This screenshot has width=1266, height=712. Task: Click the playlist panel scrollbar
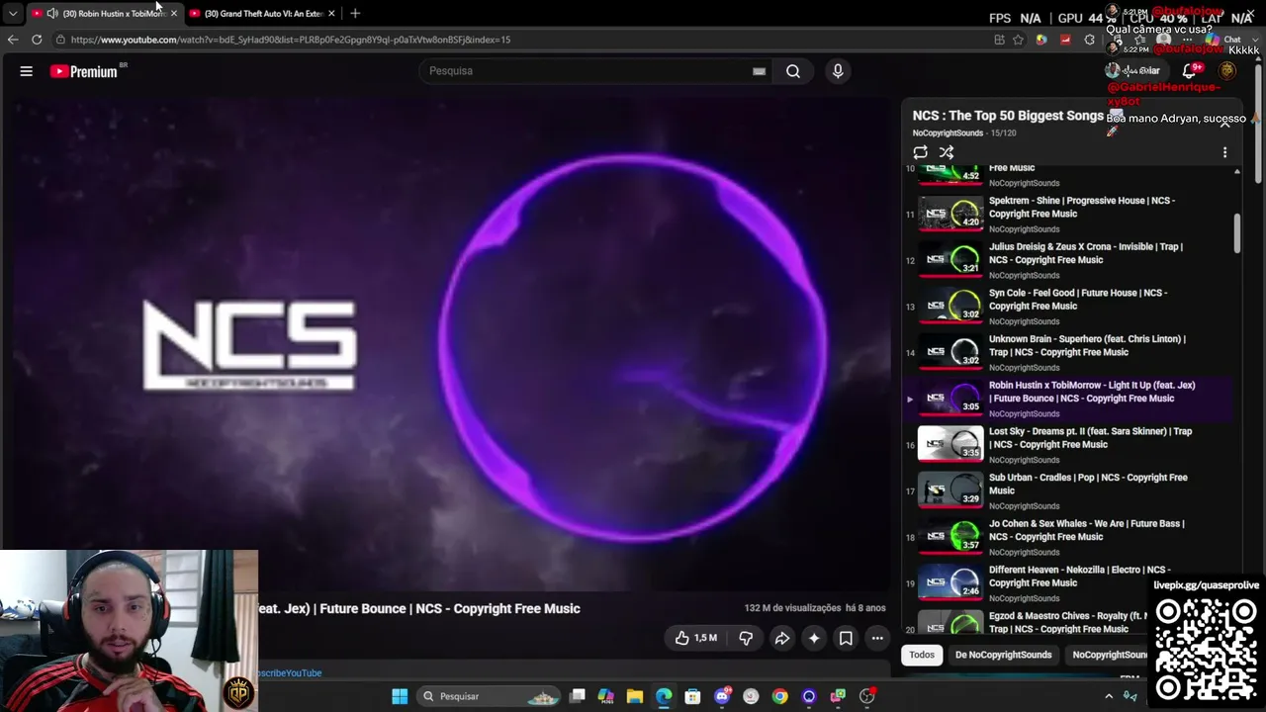[1236, 233]
